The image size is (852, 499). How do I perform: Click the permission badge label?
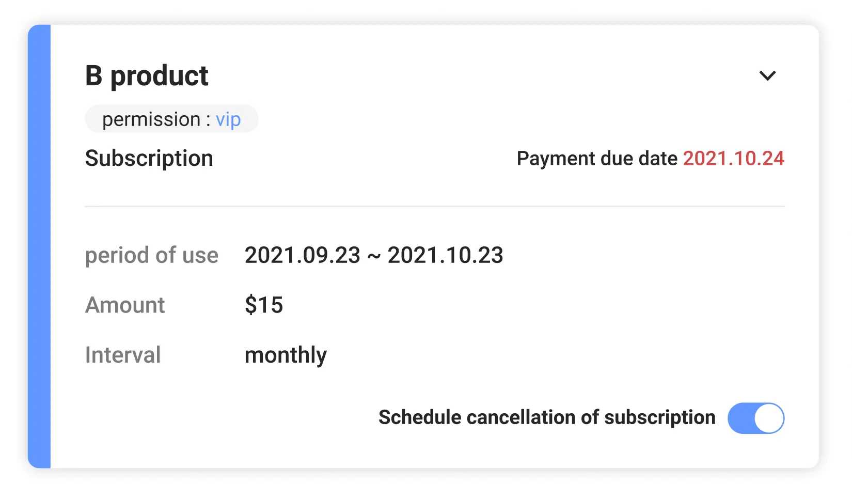[x=171, y=119]
